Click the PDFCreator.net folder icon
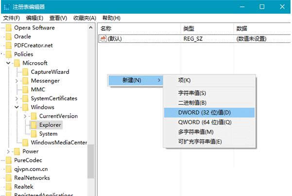The image size is (292, 196). click(9, 46)
